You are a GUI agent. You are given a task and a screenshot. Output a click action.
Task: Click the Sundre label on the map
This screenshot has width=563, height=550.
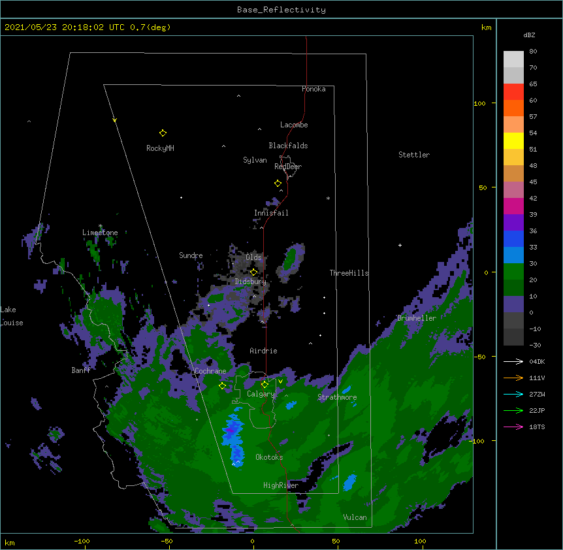pos(191,255)
